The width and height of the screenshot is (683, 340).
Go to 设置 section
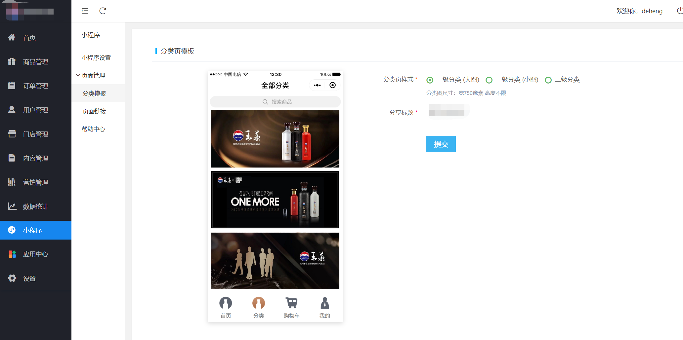point(36,278)
